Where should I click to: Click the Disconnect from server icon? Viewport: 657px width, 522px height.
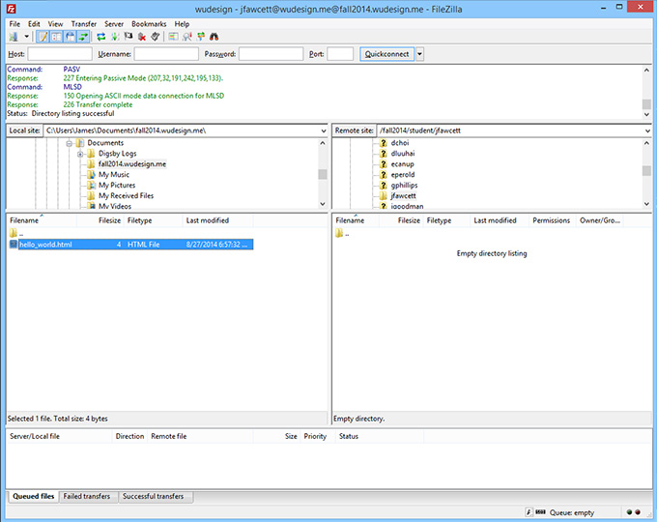pos(142,37)
